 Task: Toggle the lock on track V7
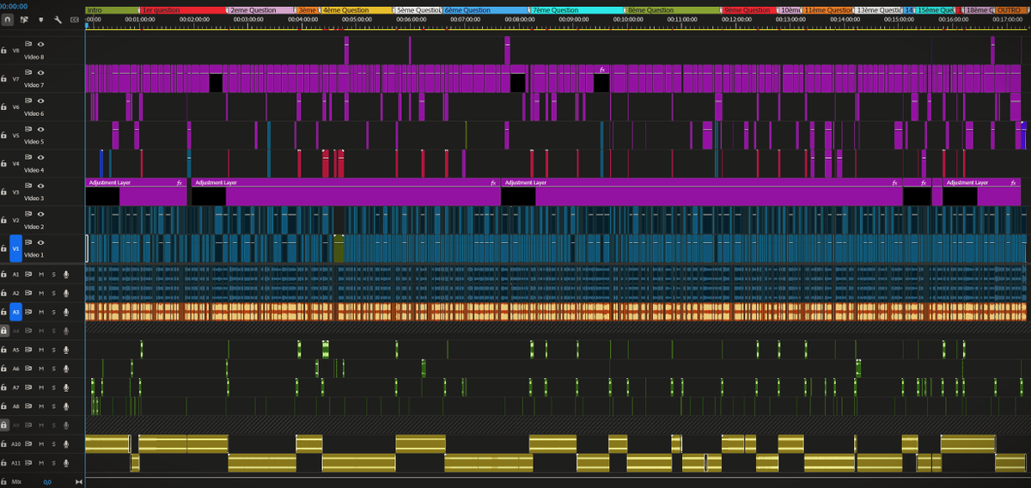pos(4,79)
